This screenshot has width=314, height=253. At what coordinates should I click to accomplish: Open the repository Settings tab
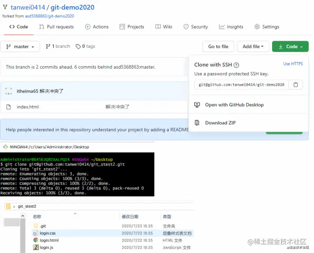pyautogui.click(x=267, y=27)
